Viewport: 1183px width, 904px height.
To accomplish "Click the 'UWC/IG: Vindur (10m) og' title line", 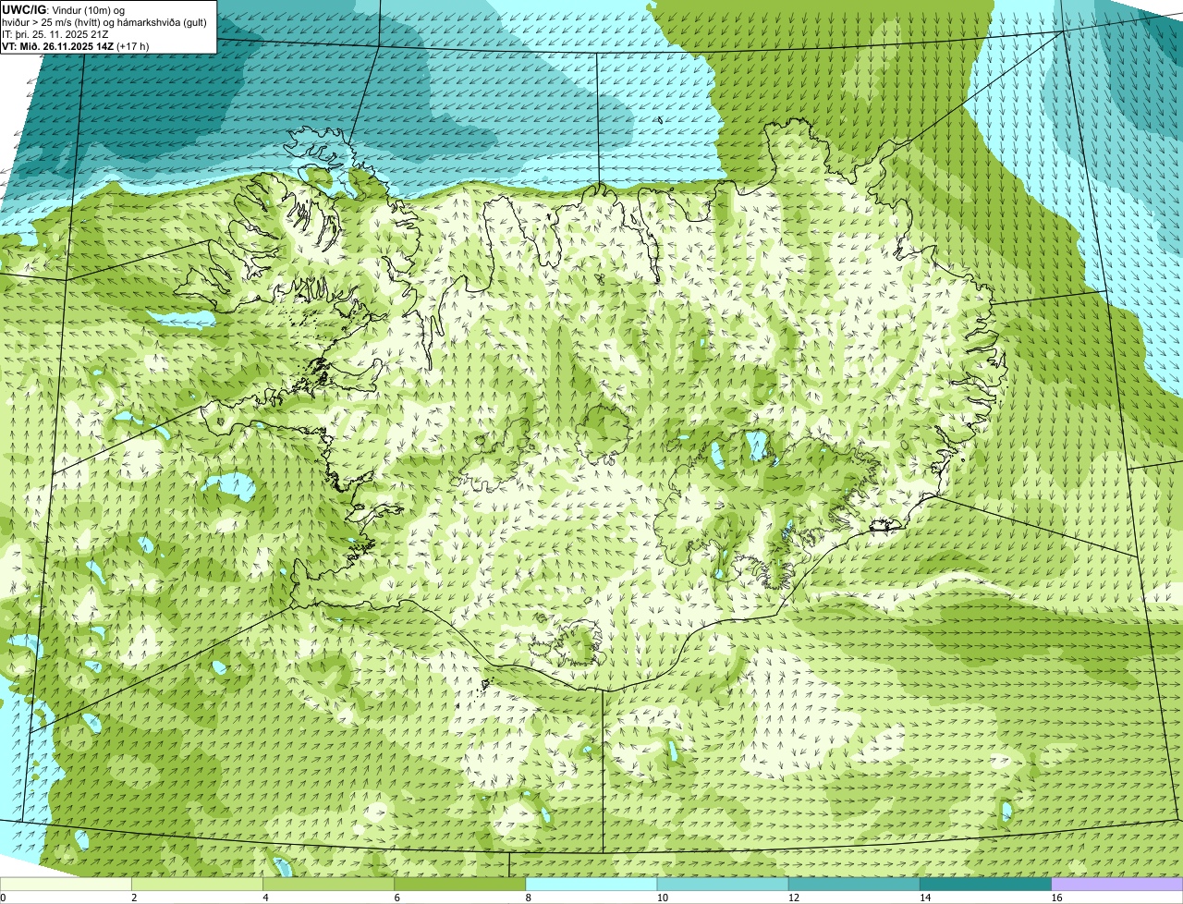I will pos(63,9).
